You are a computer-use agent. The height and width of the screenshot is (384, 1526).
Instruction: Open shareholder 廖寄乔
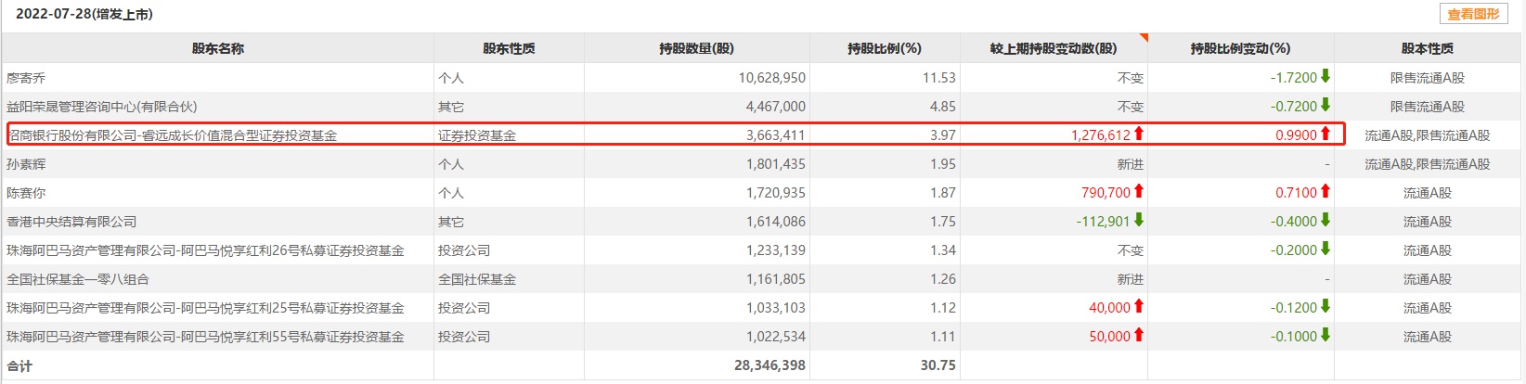point(26,78)
